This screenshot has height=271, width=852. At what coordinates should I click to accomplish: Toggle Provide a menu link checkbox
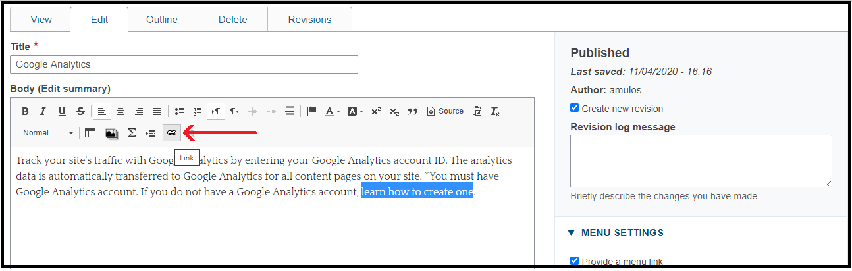(x=575, y=261)
